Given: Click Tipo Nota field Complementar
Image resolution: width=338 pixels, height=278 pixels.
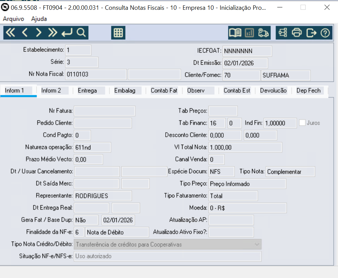Looking at the screenshot, I should 290,172.
